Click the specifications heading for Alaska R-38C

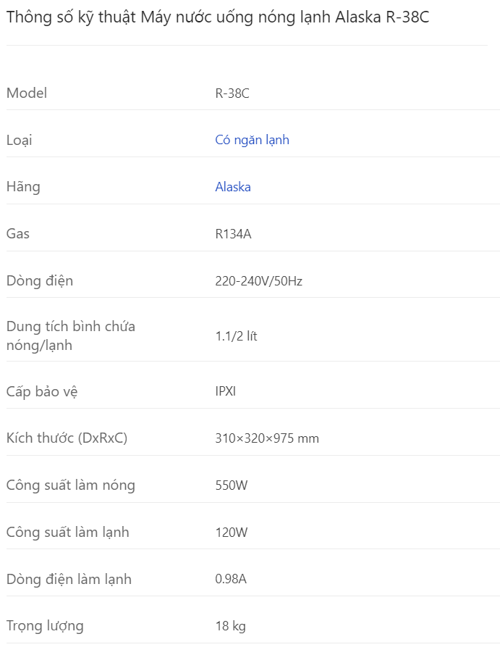217,17
